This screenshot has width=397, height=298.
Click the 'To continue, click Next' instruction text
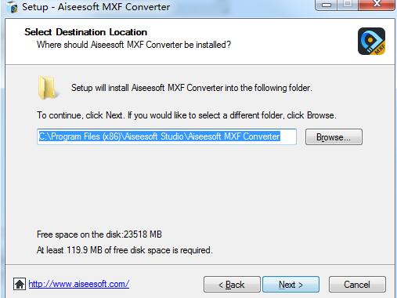tap(186, 115)
